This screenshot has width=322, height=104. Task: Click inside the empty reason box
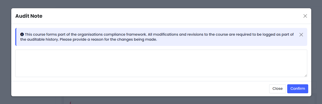(x=161, y=63)
